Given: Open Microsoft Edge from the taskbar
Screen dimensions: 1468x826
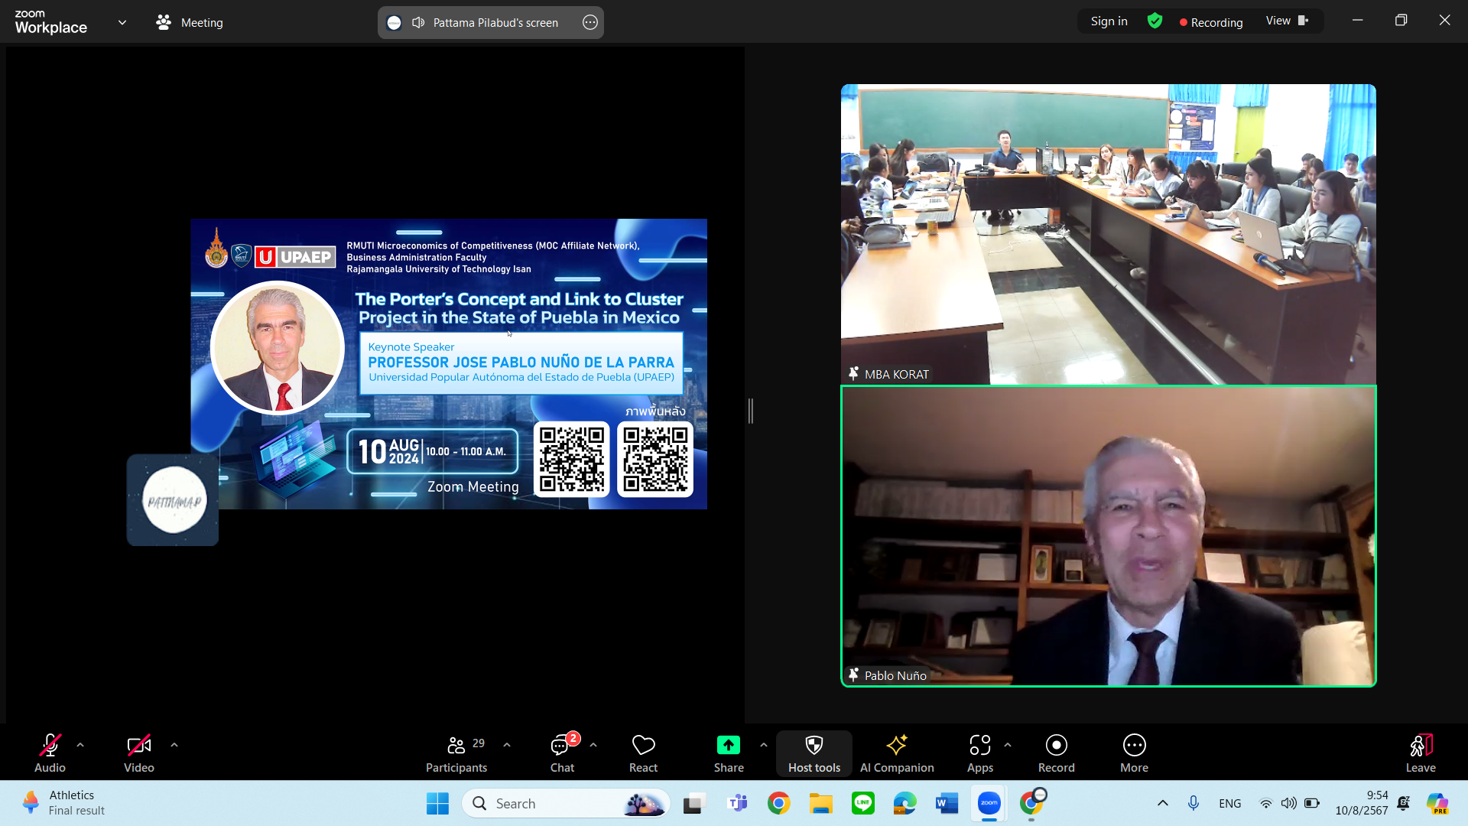Looking at the screenshot, I should click(x=905, y=803).
